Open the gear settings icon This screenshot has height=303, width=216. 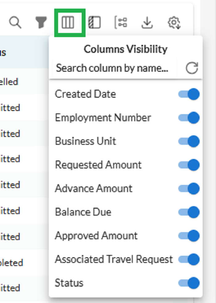pyautogui.click(x=174, y=23)
